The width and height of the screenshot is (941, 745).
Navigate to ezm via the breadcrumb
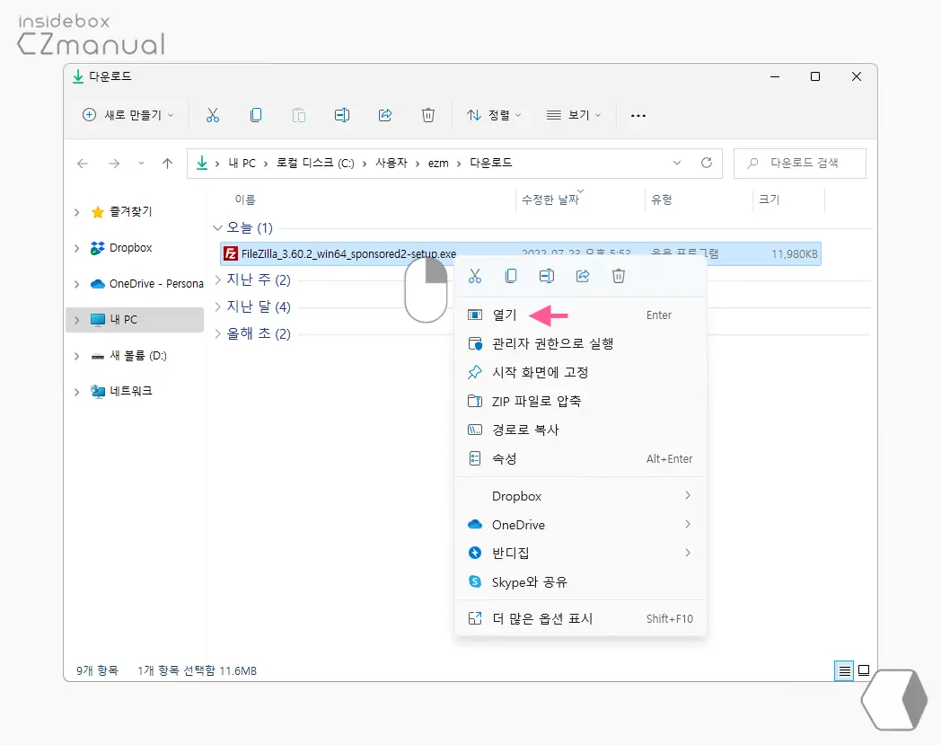pyautogui.click(x=438, y=163)
